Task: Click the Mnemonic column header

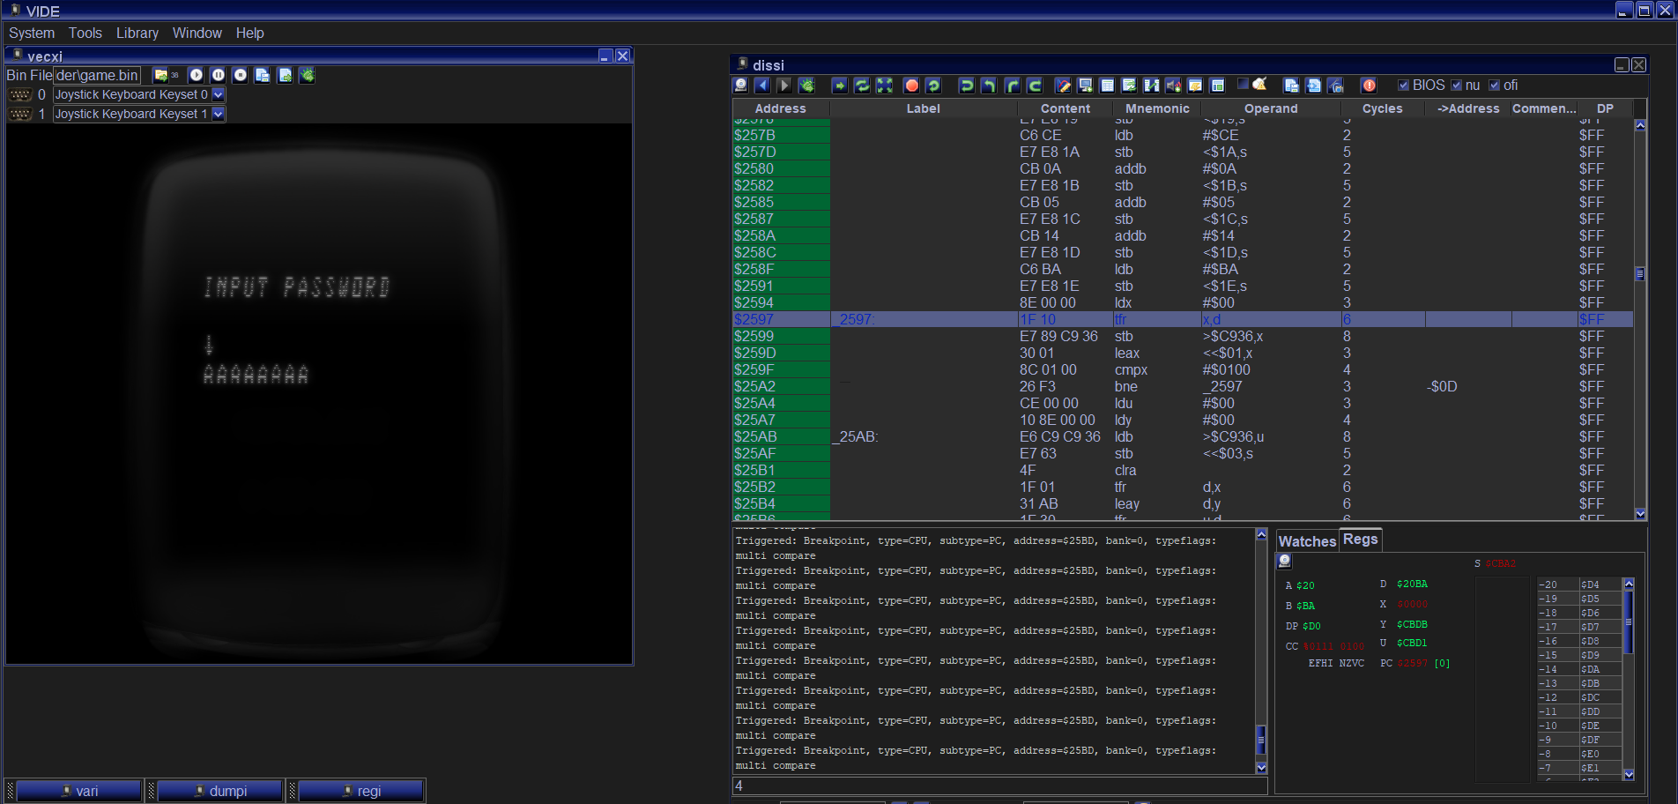Action: [1157, 108]
